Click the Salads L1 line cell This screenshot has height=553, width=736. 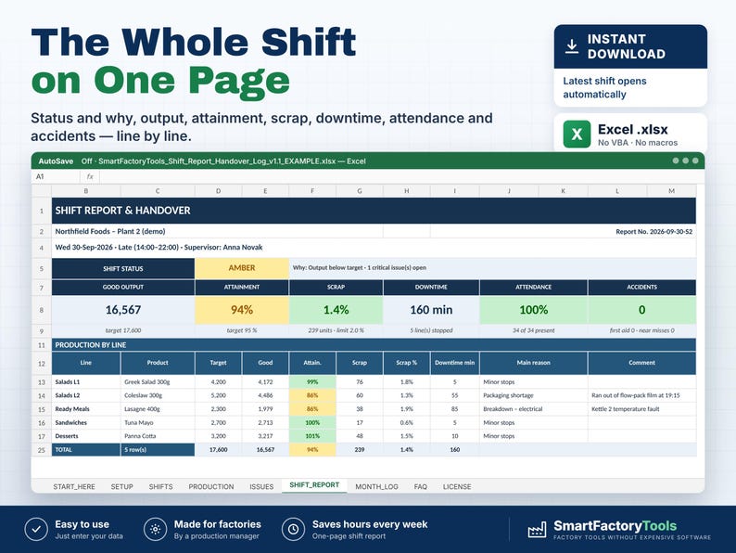pos(86,382)
